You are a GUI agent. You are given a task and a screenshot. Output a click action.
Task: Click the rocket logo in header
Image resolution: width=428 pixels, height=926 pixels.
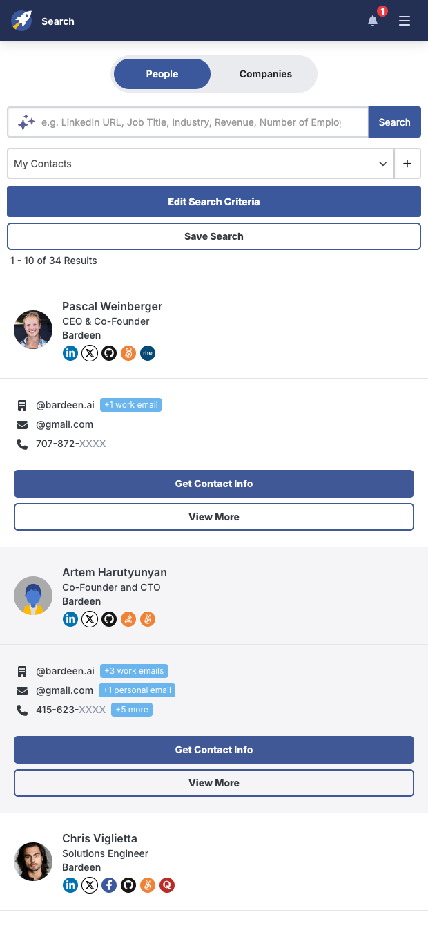(21, 21)
